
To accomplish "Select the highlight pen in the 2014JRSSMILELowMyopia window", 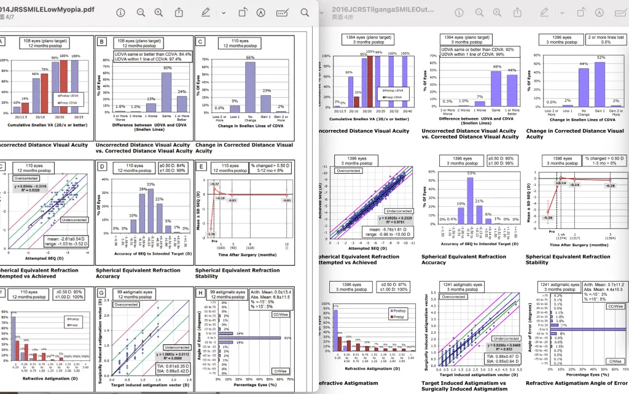I will tap(206, 13).
